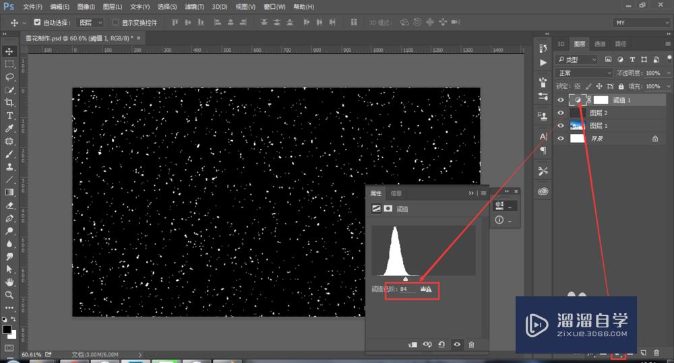Open the 文件(F) menu
This screenshot has height=363, width=674.
[x=32, y=7]
